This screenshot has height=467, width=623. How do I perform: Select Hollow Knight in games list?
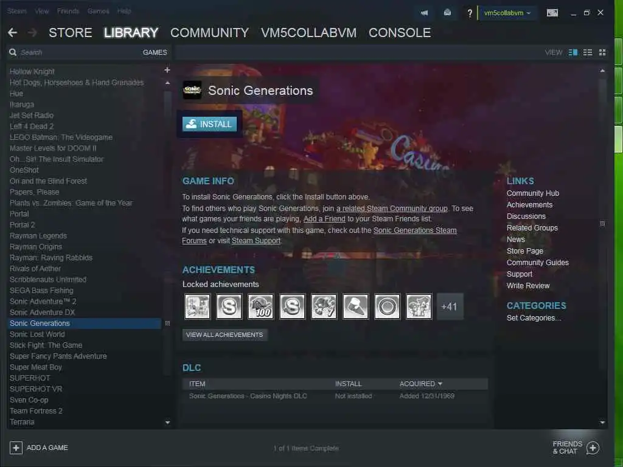pos(32,72)
